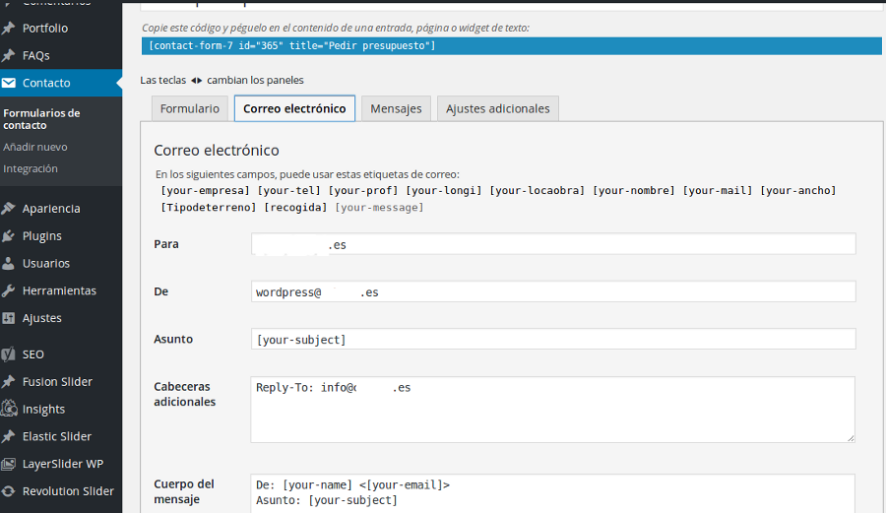Click the Usuarios person icon

[x=9, y=264]
